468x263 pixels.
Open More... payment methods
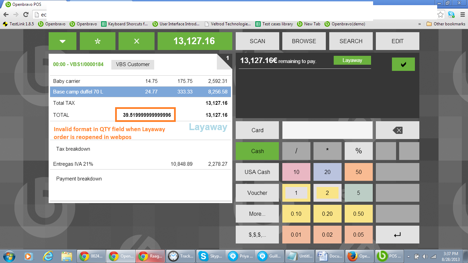coord(257,214)
